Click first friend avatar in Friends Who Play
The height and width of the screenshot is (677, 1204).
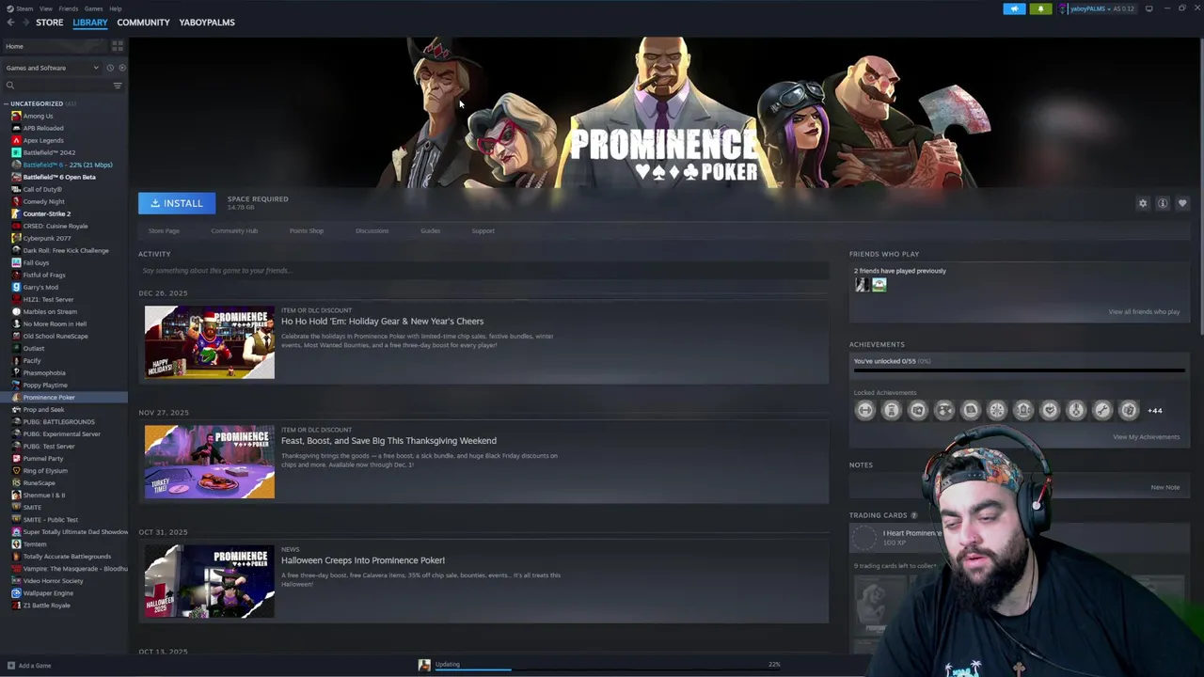pos(862,285)
